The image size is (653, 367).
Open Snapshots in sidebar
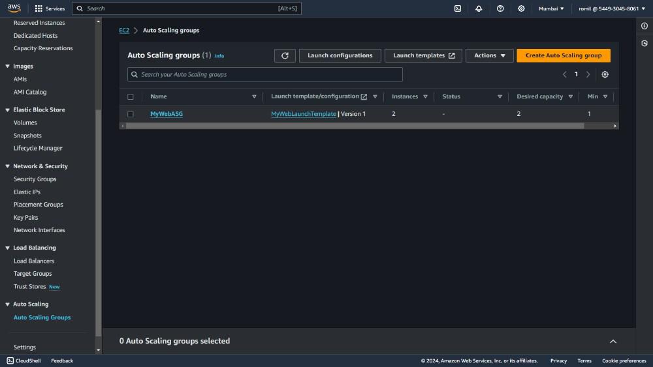tap(27, 136)
